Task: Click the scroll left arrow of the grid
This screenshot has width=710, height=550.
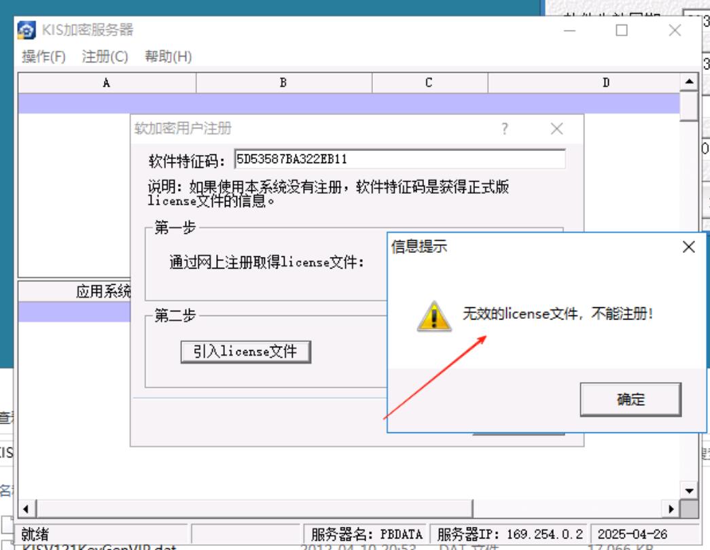Action: tap(26, 509)
